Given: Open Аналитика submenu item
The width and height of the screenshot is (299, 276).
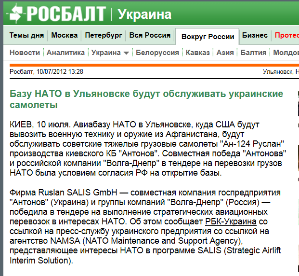Looking at the screenshot, I should 66,53.
